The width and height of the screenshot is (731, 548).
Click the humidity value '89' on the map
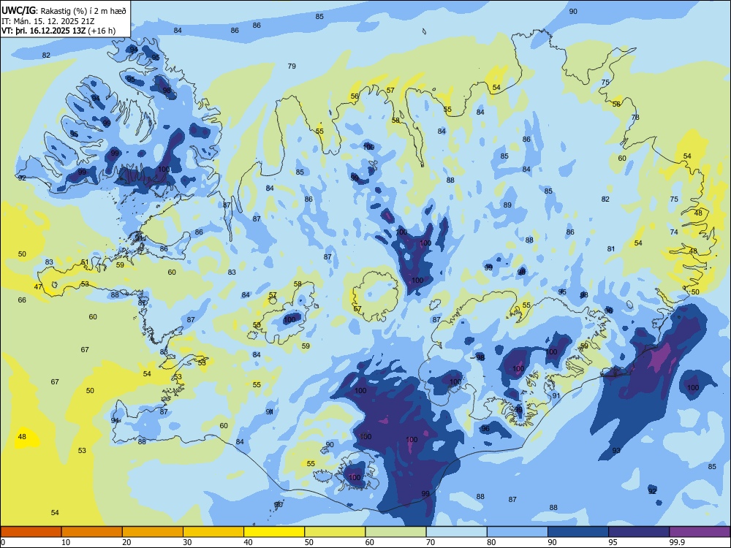(508, 205)
